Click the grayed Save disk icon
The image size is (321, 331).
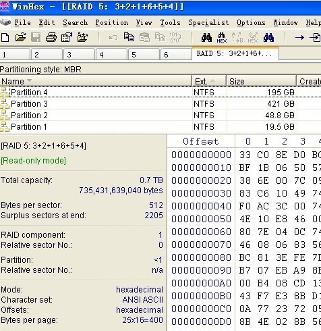coord(36,37)
